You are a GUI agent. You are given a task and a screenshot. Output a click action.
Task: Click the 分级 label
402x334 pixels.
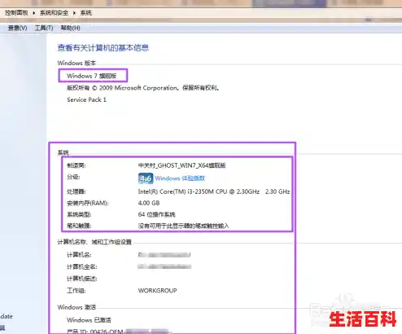[73, 177]
